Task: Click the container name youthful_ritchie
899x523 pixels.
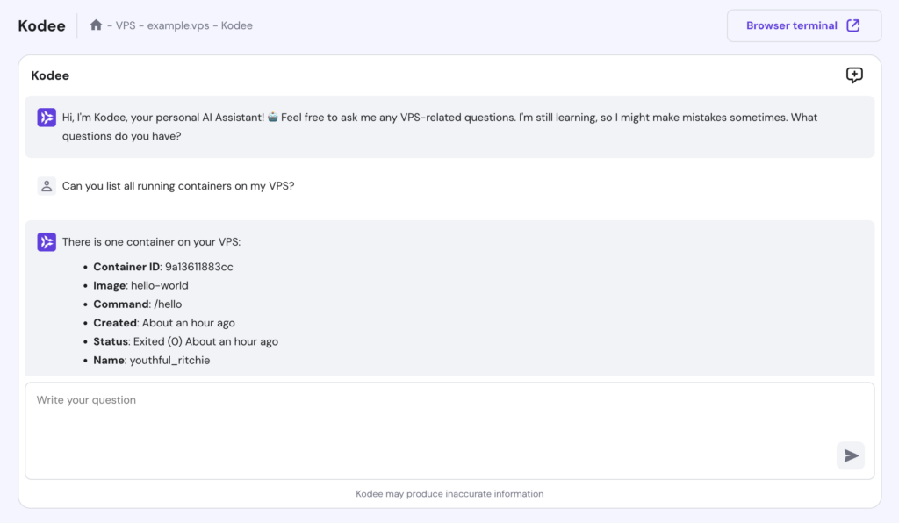Action: pyautogui.click(x=169, y=360)
